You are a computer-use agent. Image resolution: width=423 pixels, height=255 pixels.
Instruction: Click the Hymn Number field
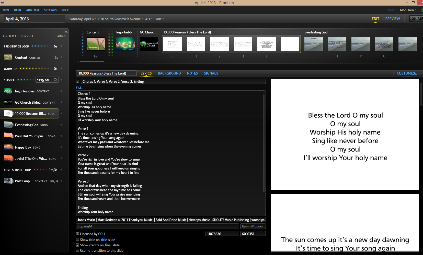[x=253, y=226]
